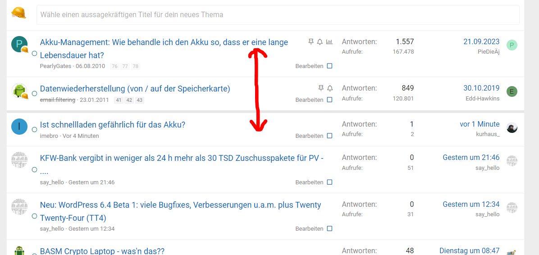
Task: Click the '06.08.2010' start date of Akku-Management
Action: pos(91,66)
